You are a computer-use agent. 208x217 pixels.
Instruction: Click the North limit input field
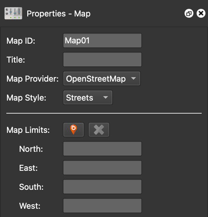(x=102, y=149)
